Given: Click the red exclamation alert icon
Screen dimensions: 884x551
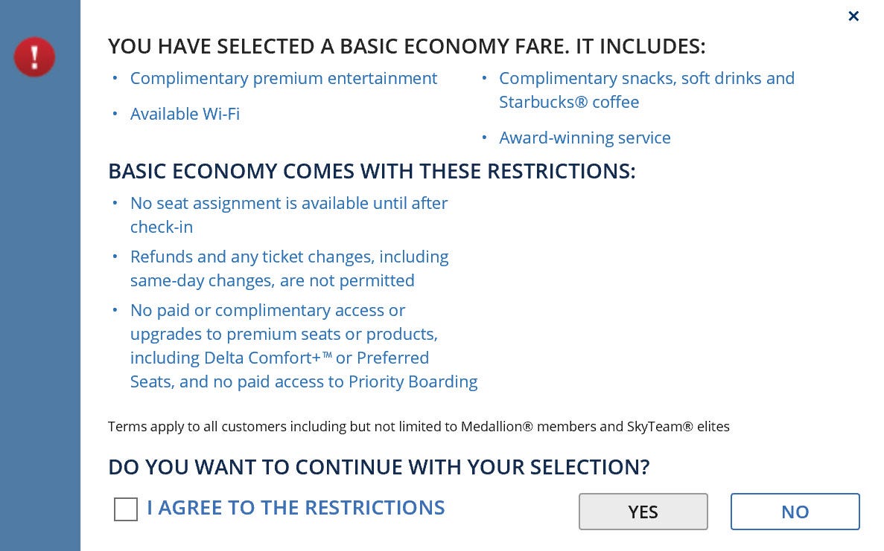Looking at the screenshot, I should (34, 57).
